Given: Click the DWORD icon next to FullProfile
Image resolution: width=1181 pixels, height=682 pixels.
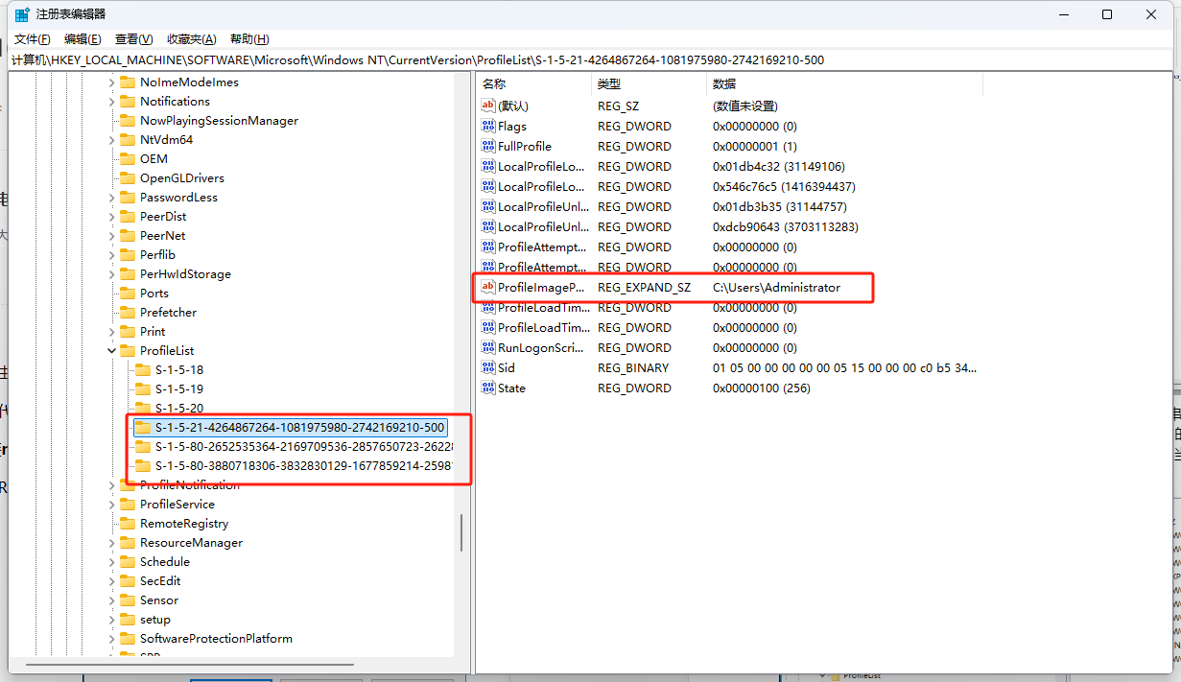Looking at the screenshot, I should click(x=487, y=146).
